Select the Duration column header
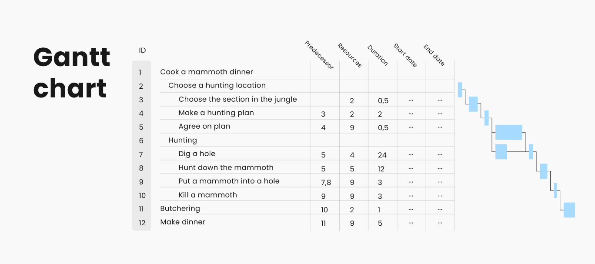This screenshot has width=595, height=264. click(377, 55)
